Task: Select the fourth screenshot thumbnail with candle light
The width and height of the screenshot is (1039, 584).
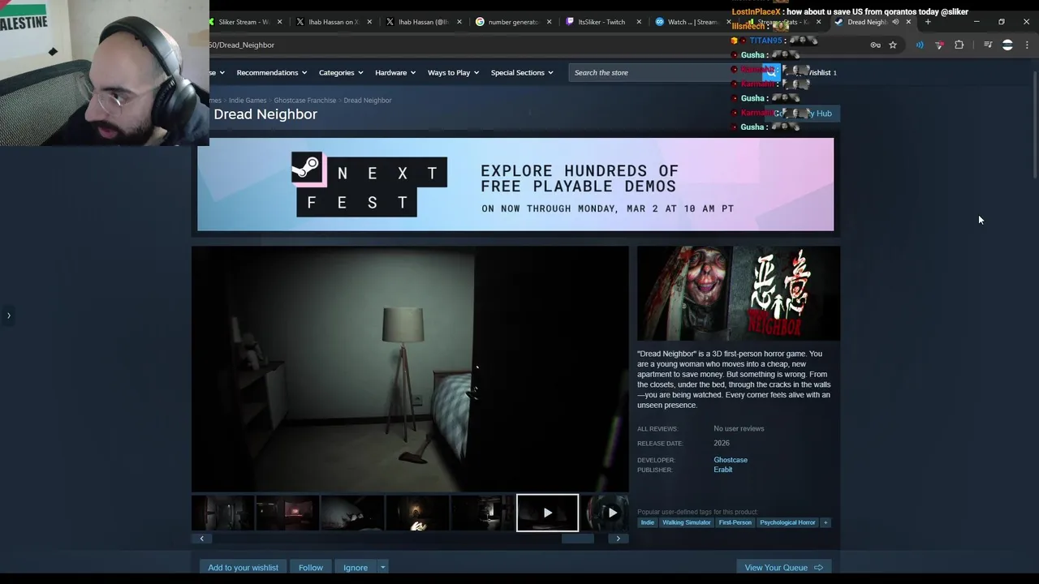Action: (x=417, y=513)
